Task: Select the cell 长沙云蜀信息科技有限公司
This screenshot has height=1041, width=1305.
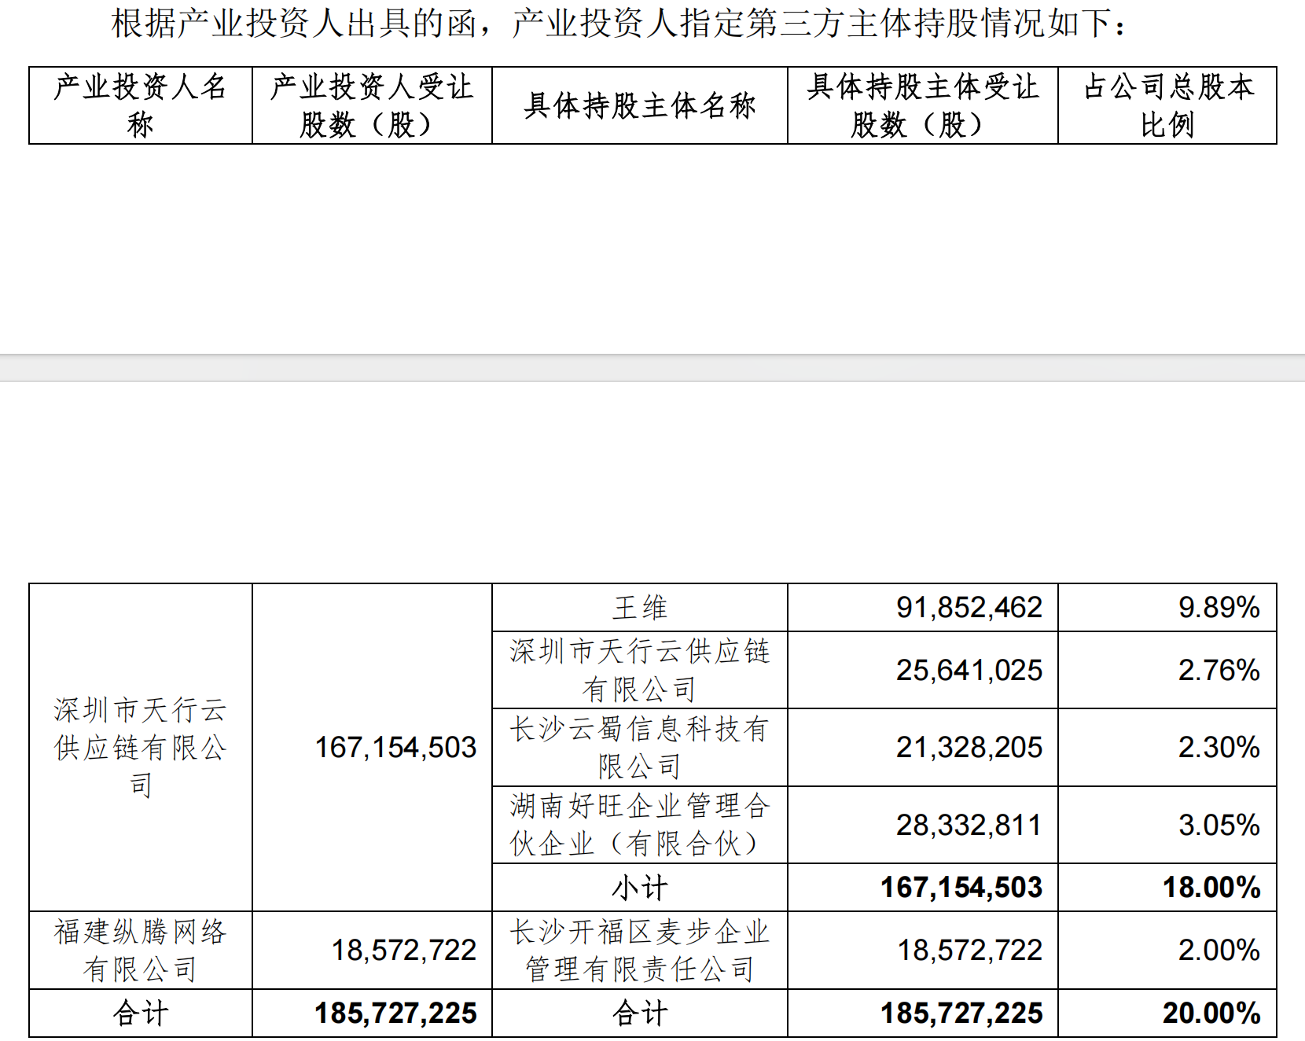Action: click(x=640, y=747)
